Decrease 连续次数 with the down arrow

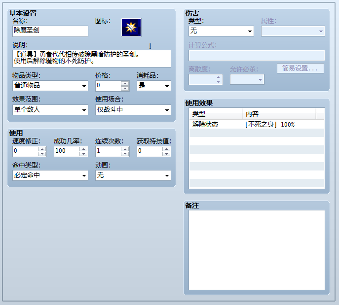click(125, 154)
